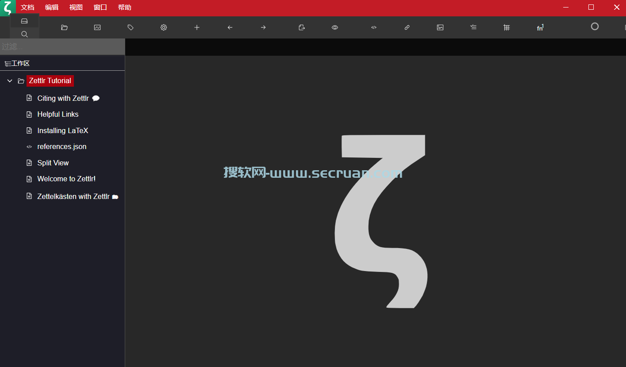
Task: Show statistics chart icon
Action: coord(97,27)
